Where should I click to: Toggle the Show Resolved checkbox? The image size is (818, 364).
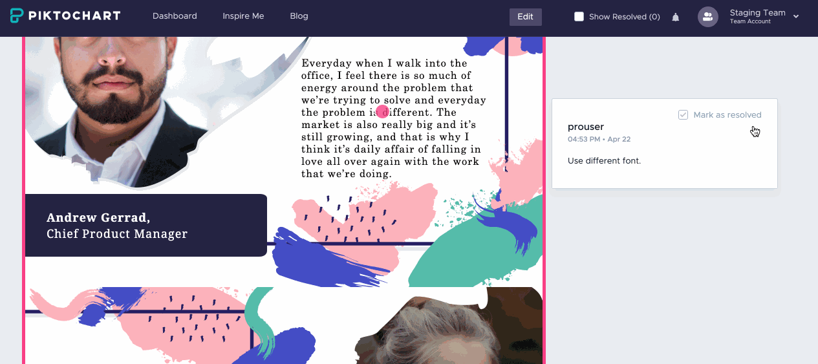pyautogui.click(x=579, y=17)
